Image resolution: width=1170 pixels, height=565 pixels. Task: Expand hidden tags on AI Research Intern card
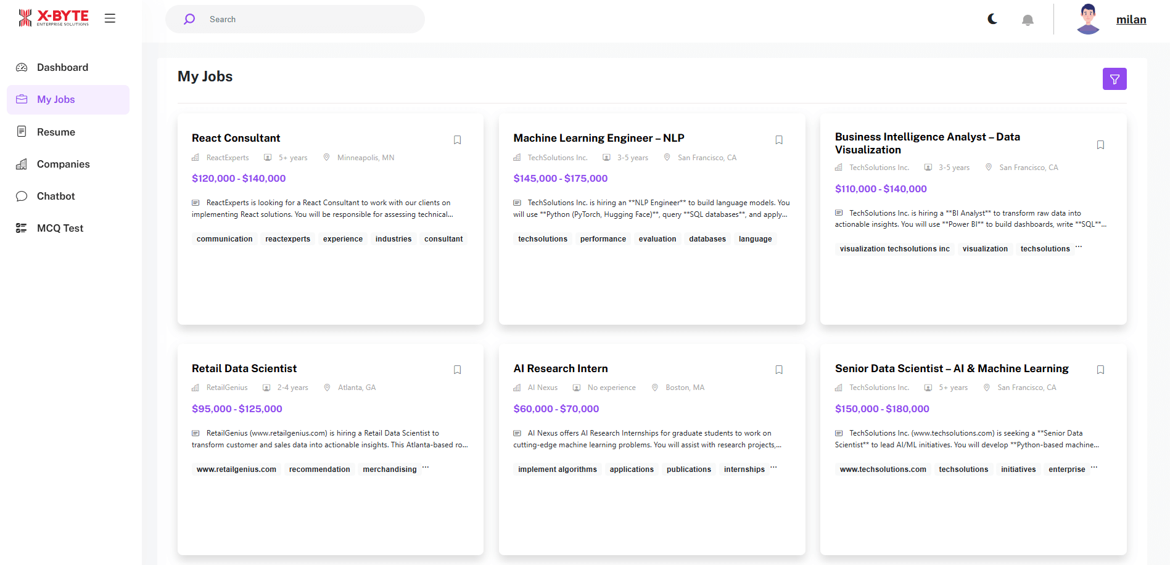coord(773,468)
